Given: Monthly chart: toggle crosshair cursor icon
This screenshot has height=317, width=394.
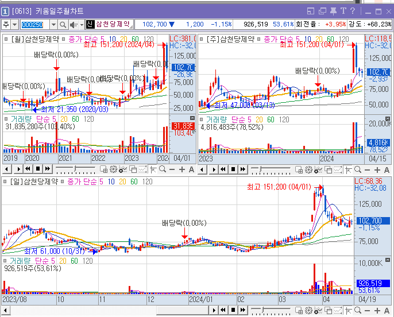Looking at the screenshot, I should 153,169.
